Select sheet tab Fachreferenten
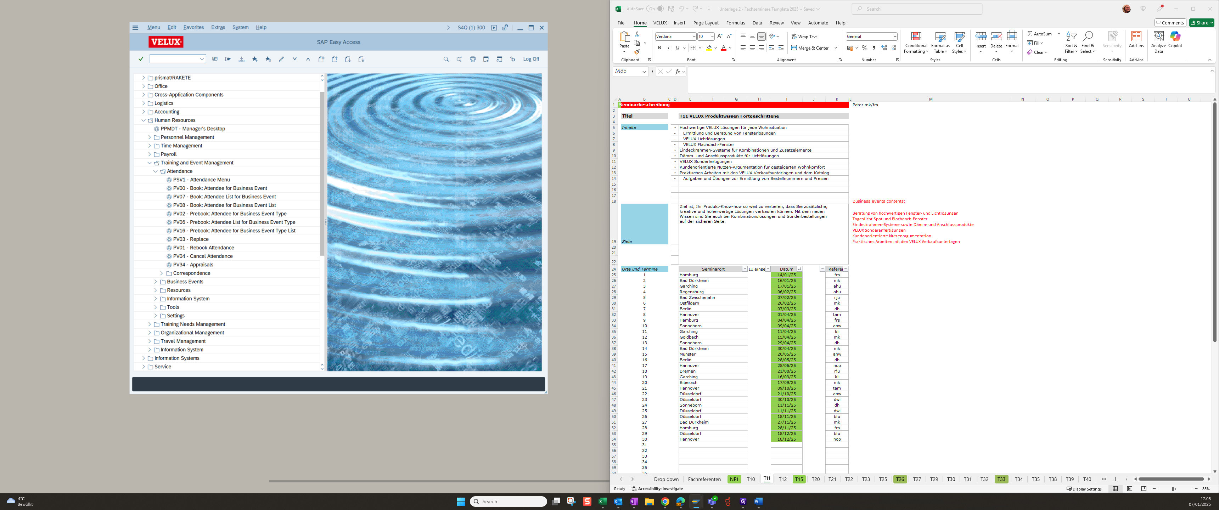The width and height of the screenshot is (1219, 510). 704,479
